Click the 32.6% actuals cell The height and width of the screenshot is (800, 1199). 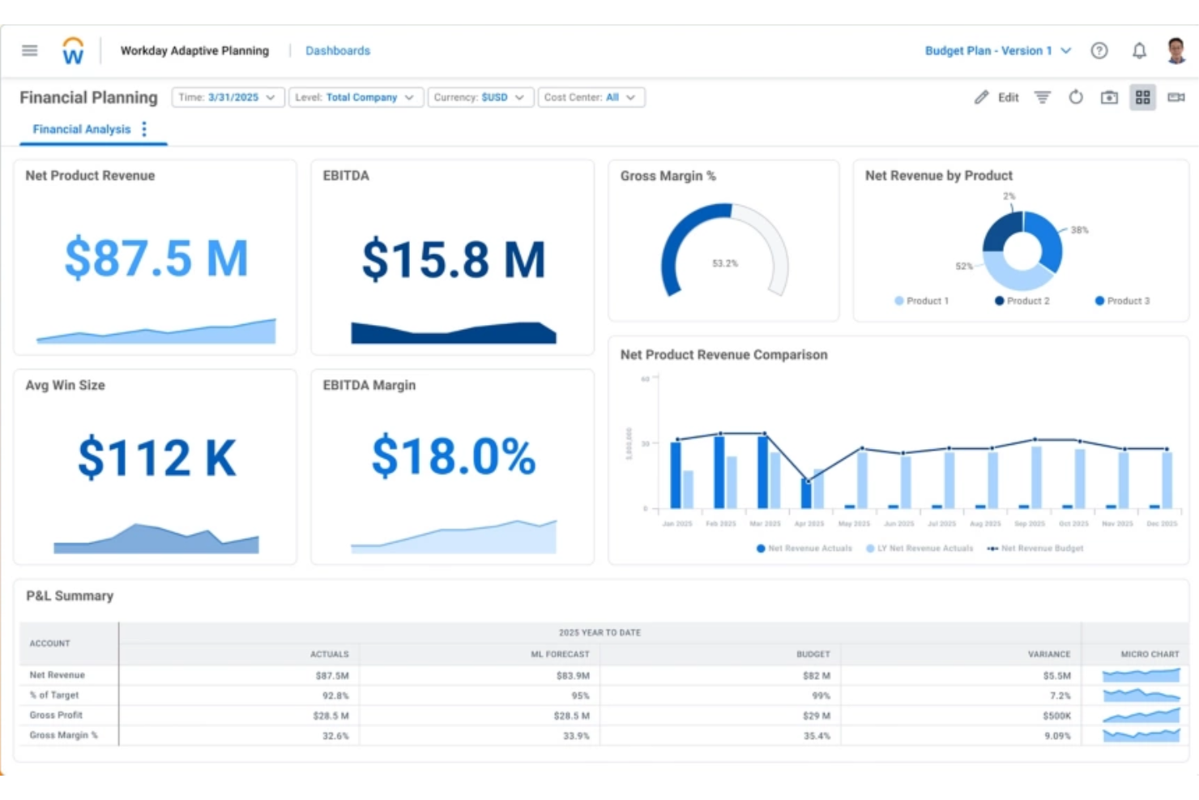coord(335,736)
